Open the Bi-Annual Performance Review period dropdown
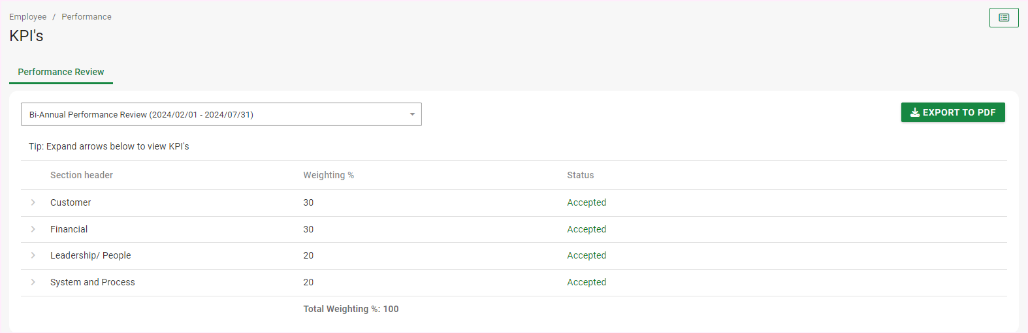The width and height of the screenshot is (1028, 333). click(x=221, y=114)
